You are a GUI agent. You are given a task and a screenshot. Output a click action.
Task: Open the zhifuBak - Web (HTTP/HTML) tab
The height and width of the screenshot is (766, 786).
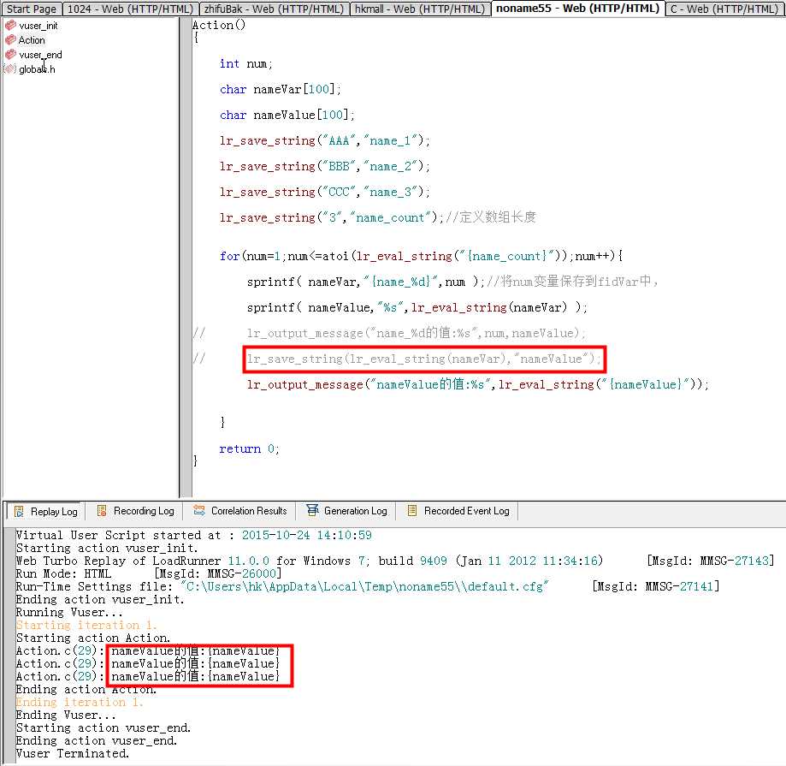coord(274,9)
